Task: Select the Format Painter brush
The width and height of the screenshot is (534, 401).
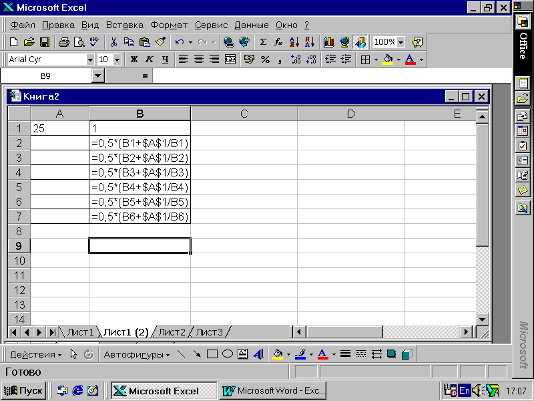Action: (x=160, y=42)
